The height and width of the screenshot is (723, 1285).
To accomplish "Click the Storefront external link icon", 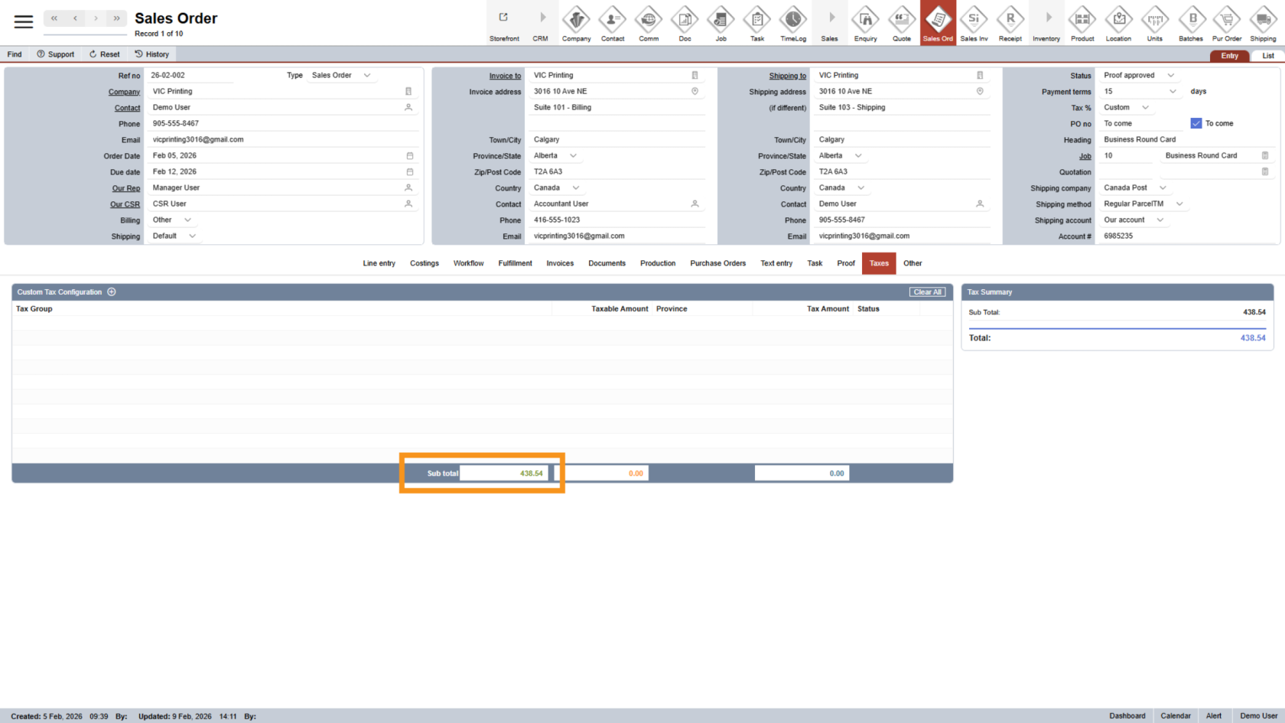I will point(504,18).
